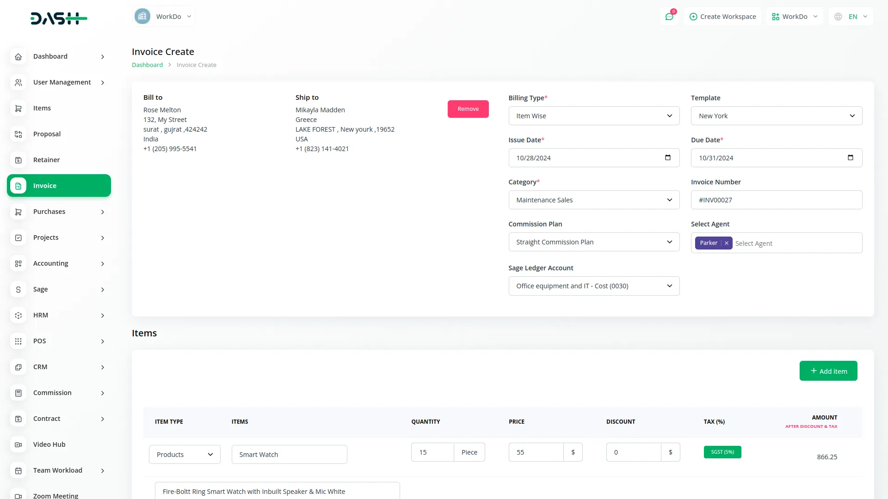Change the Template from New York

click(x=776, y=116)
